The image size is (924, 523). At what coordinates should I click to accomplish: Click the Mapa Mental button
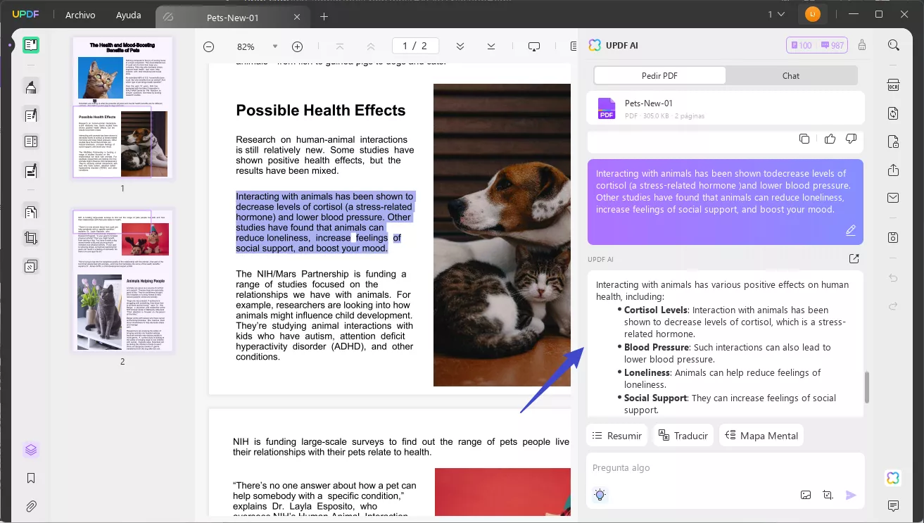coord(761,436)
